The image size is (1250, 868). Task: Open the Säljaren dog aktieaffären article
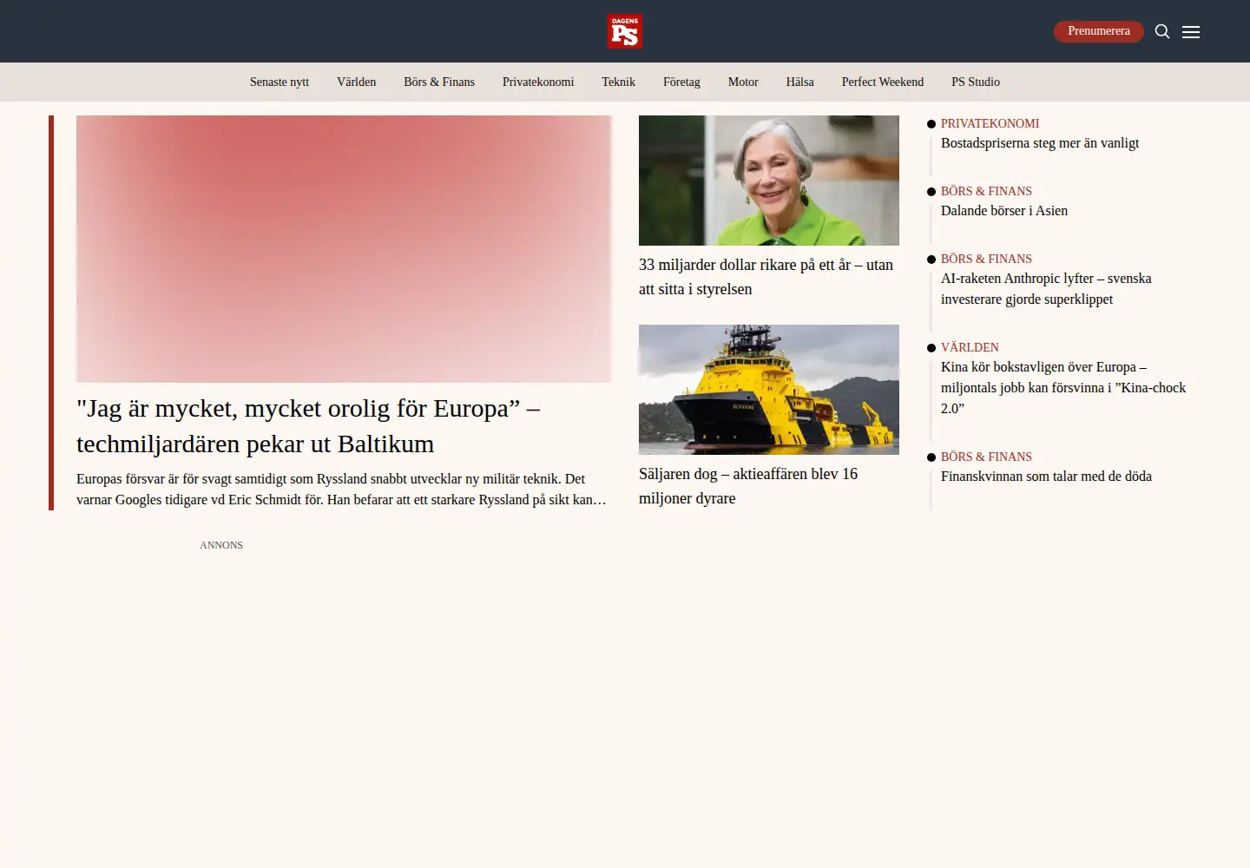(748, 486)
